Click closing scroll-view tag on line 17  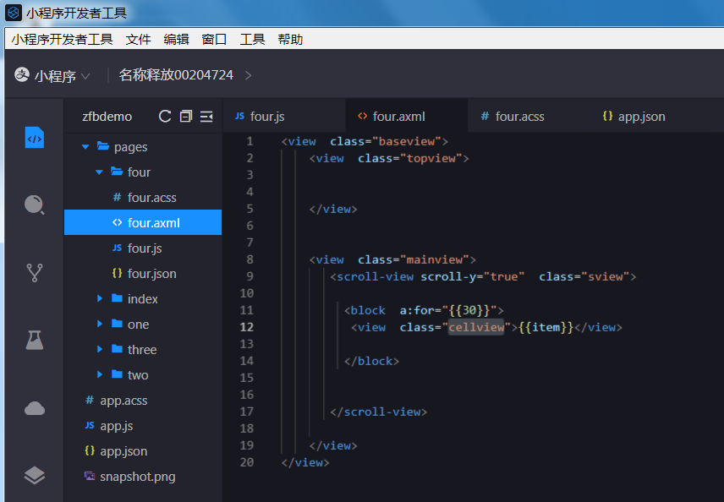point(379,412)
